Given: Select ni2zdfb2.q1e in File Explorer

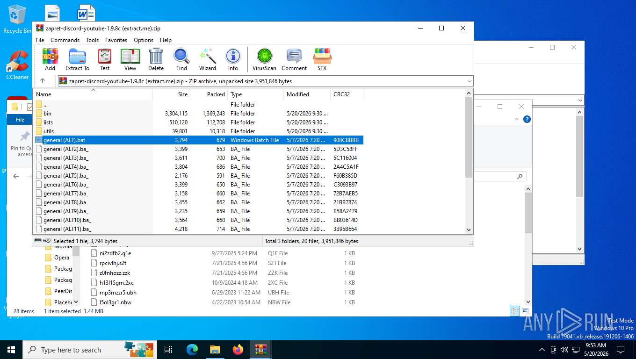Looking at the screenshot, I should click(x=115, y=253).
